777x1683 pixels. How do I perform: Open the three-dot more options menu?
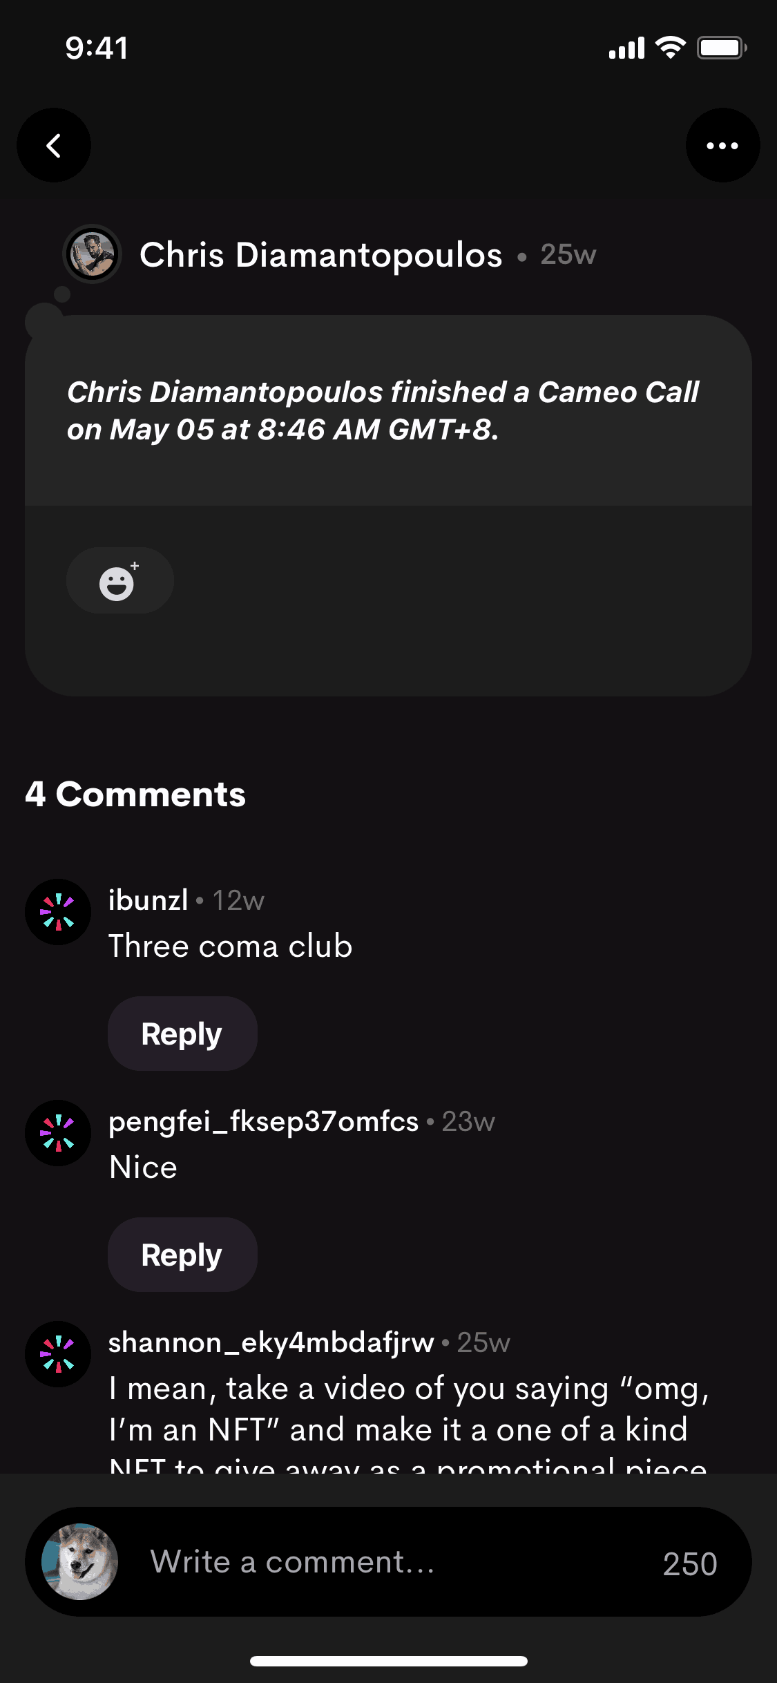click(x=722, y=145)
